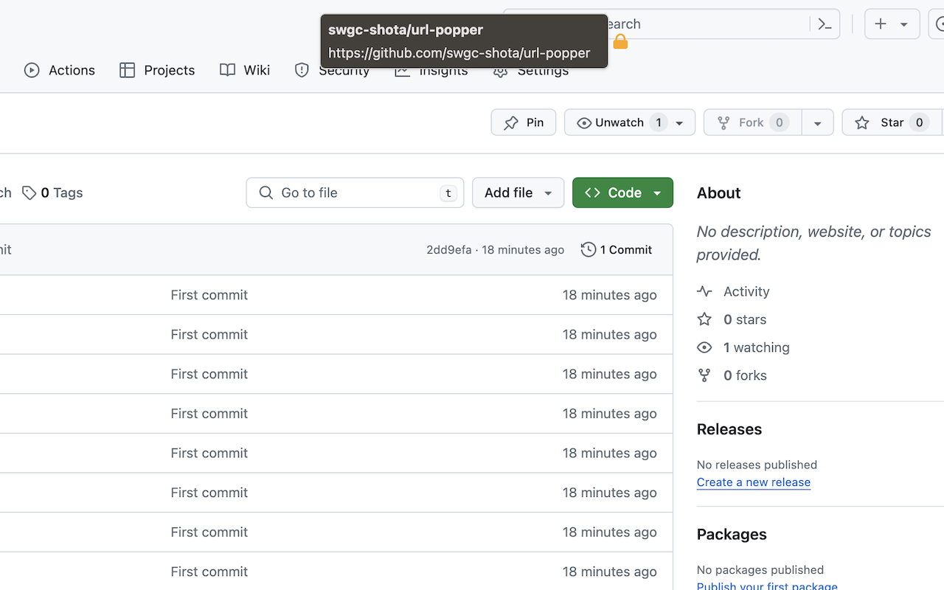Click the Pin repository button
Screen dimensions: 944x590
pyautogui.click(x=524, y=122)
